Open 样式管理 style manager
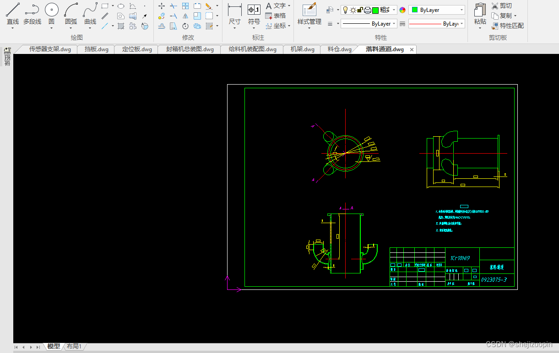Screen dimensions: 559x353 (x=309, y=14)
